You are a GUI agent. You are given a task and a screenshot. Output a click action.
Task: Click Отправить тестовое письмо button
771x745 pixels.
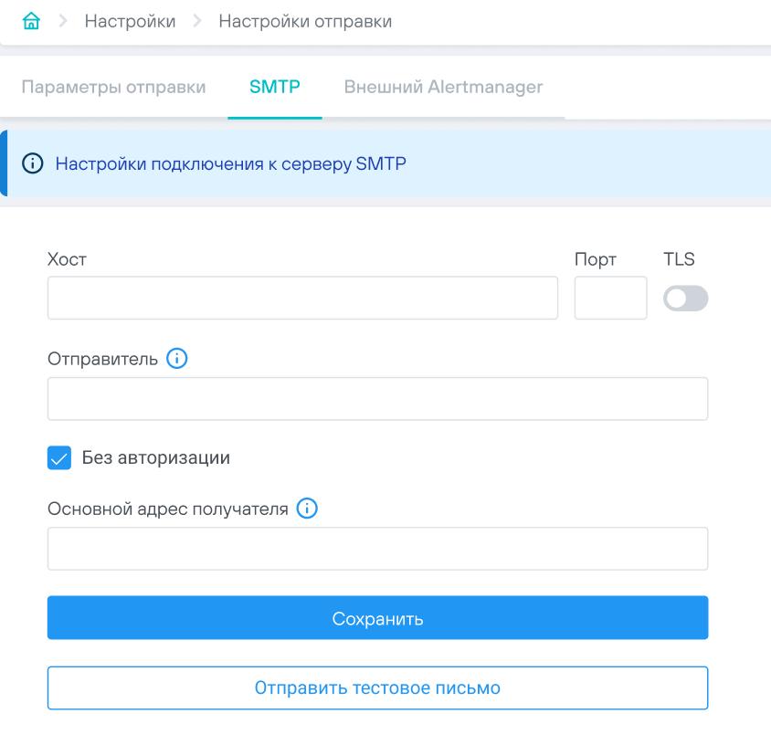[x=377, y=687]
